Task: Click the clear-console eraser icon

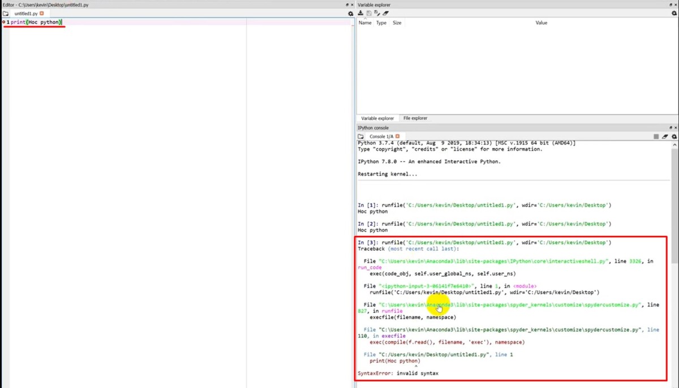Action: [665, 137]
